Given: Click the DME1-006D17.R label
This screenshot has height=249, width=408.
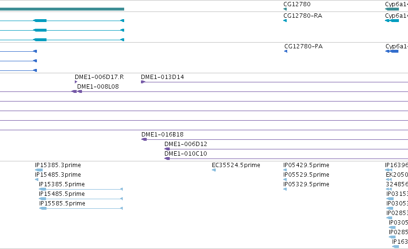Looking at the screenshot, I should click(99, 77).
